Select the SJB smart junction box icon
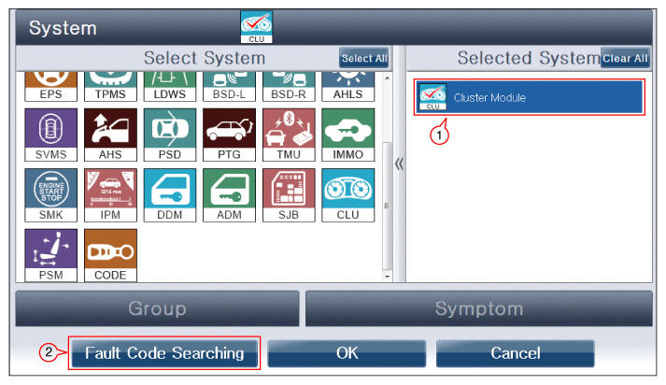The image size is (666, 385). pos(289,195)
